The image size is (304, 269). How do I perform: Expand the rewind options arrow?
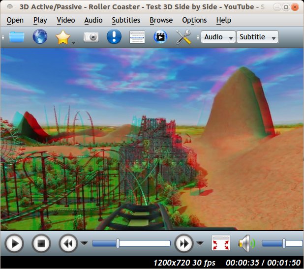pyautogui.click(x=84, y=243)
